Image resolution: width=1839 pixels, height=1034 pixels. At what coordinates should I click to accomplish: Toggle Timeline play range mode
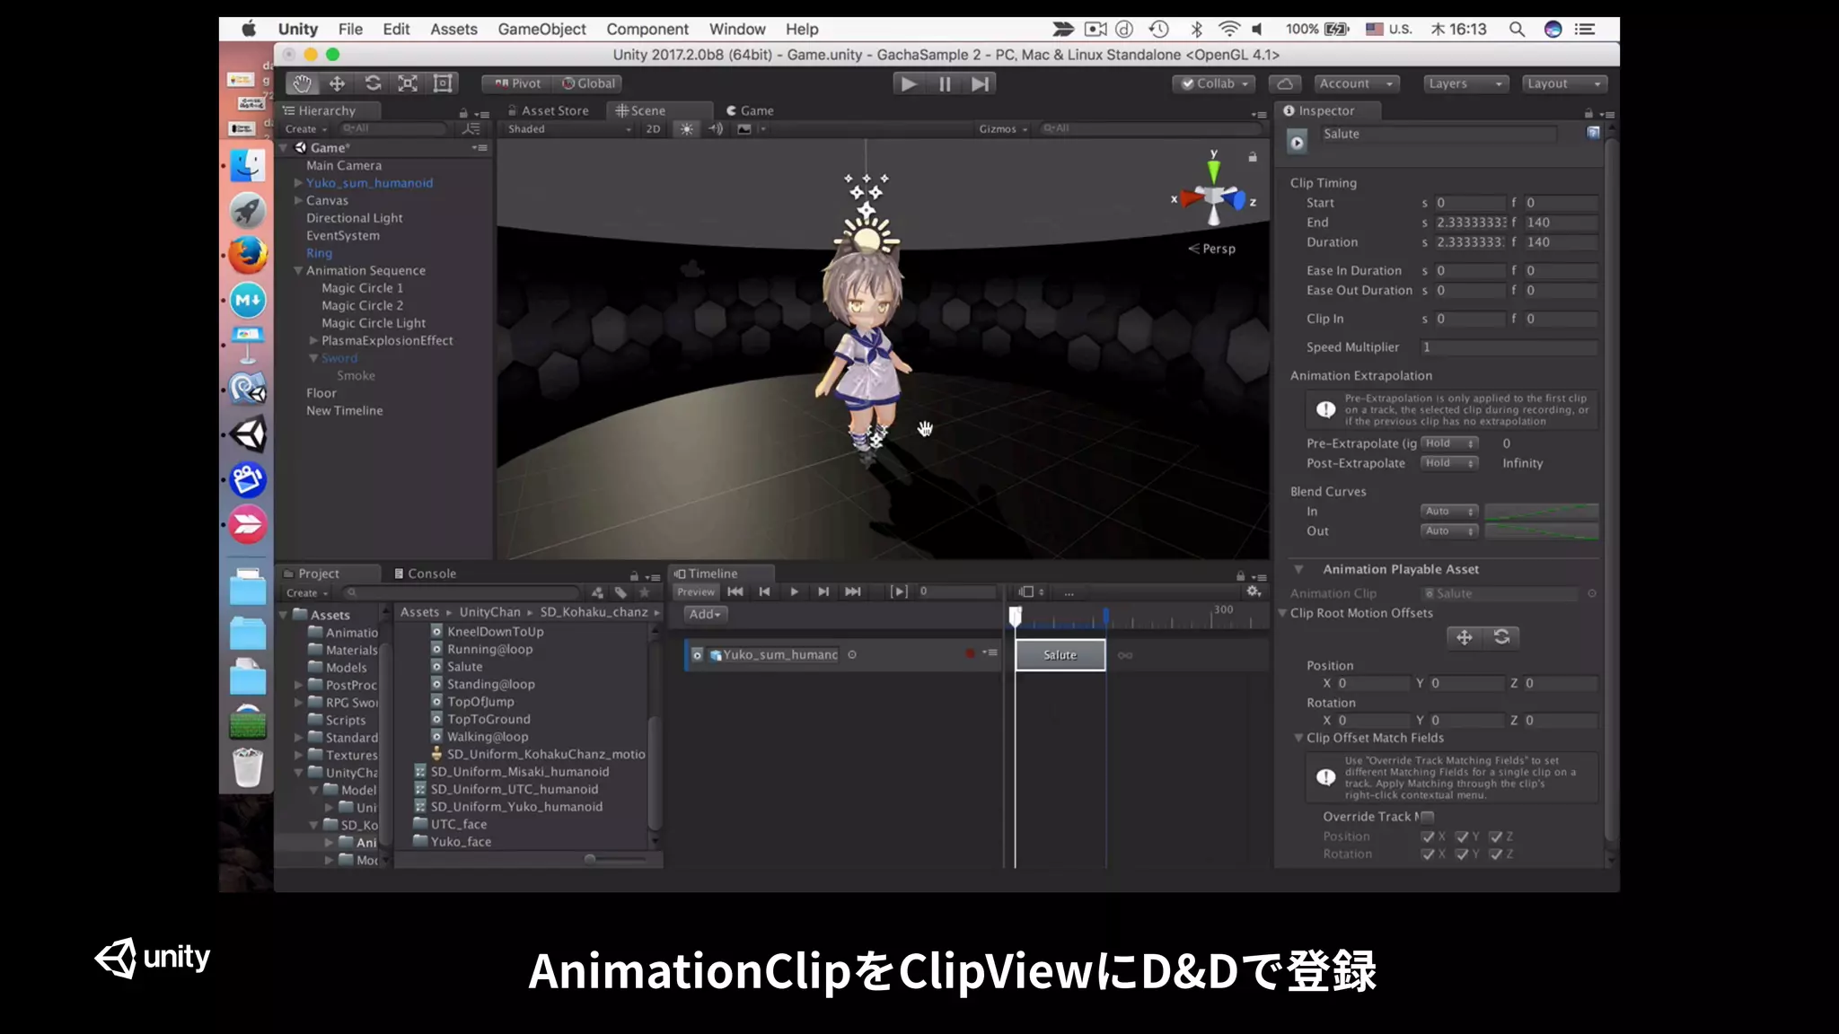click(899, 591)
